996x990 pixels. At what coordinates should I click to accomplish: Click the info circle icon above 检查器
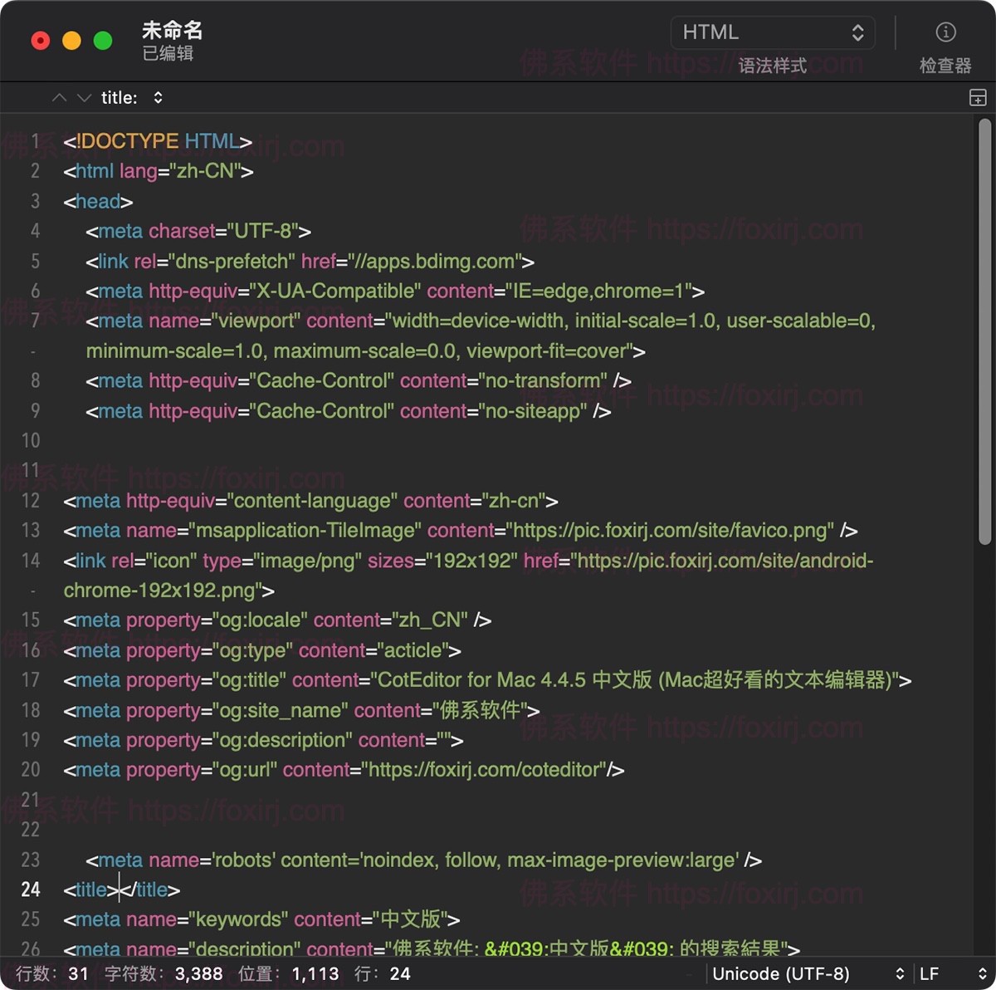pos(945,32)
